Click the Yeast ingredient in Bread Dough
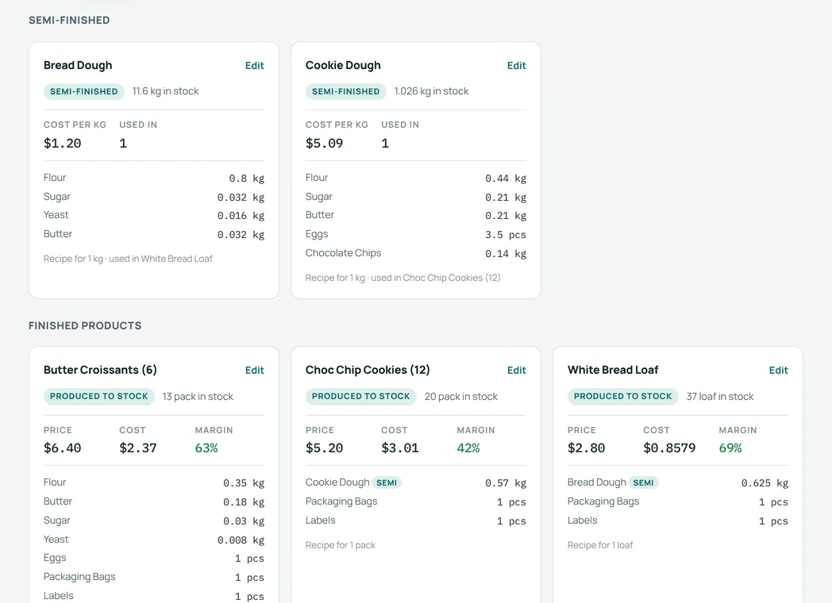Image resolution: width=832 pixels, height=603 pixels. tap(56, 215)
